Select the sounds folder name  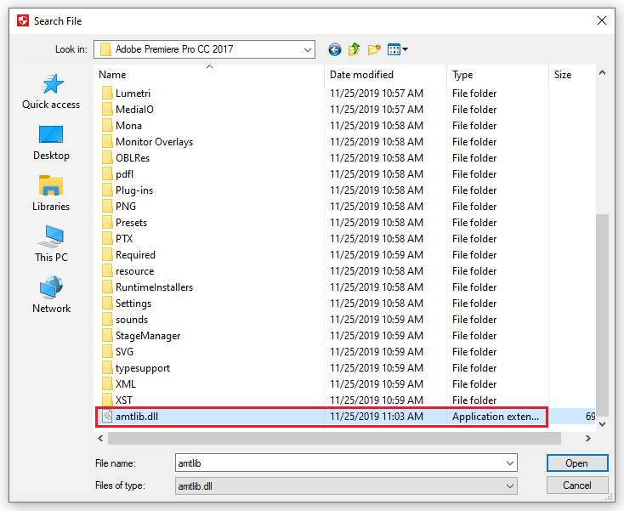132,320
